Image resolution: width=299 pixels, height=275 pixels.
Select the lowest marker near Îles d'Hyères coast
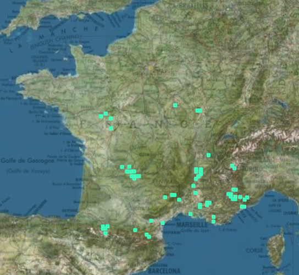pyautogui.click(x=213, y=221)
